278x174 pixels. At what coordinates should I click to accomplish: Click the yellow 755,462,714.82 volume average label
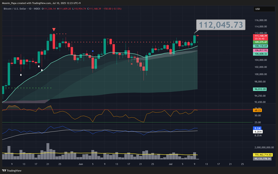[x=263, y=155]
